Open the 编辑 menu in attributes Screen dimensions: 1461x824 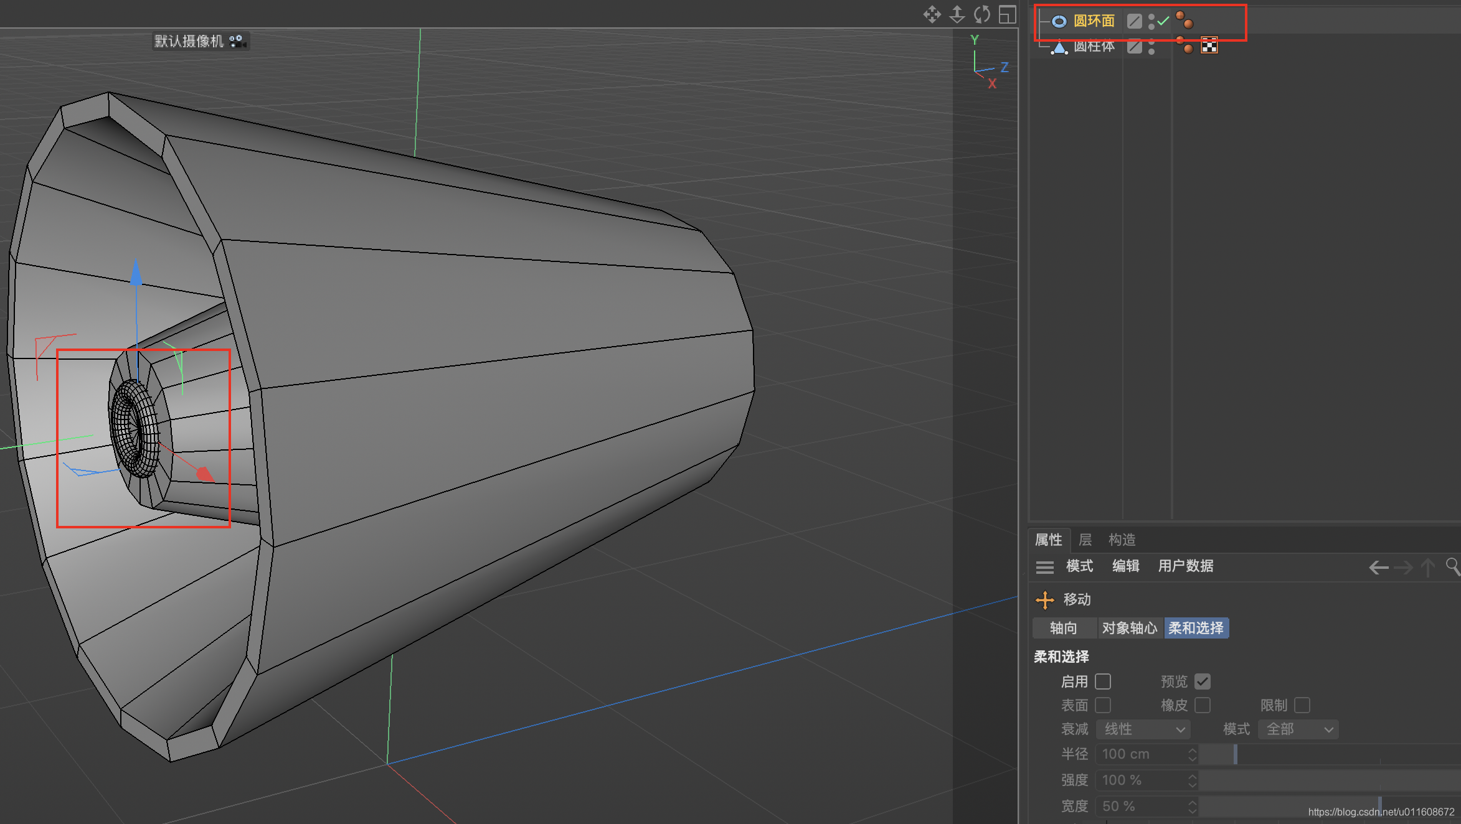[x=1125, y=566]
